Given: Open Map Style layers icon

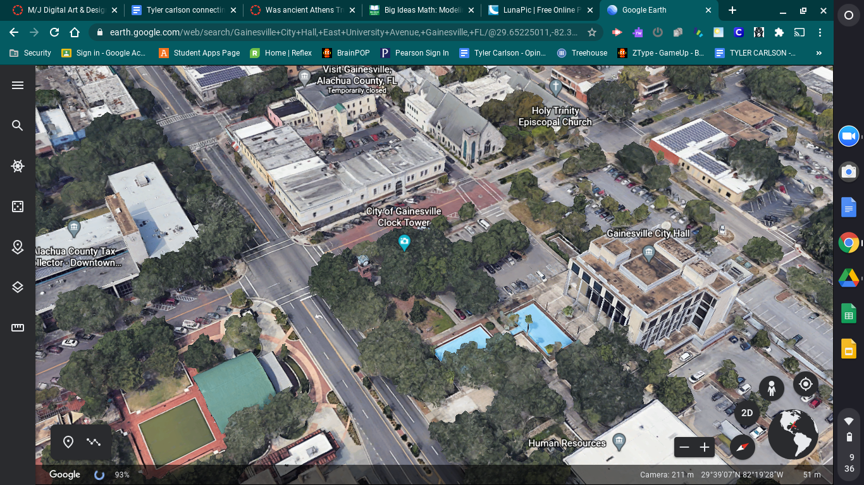Looking at the screenshot, I should pos(18,287).
